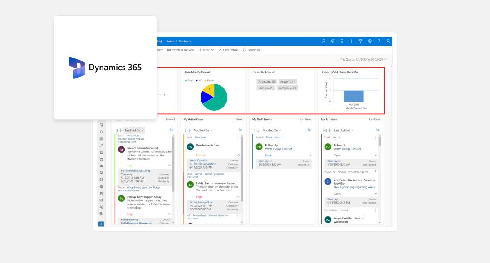Open the lightbulb assistant icon in header

342,41
